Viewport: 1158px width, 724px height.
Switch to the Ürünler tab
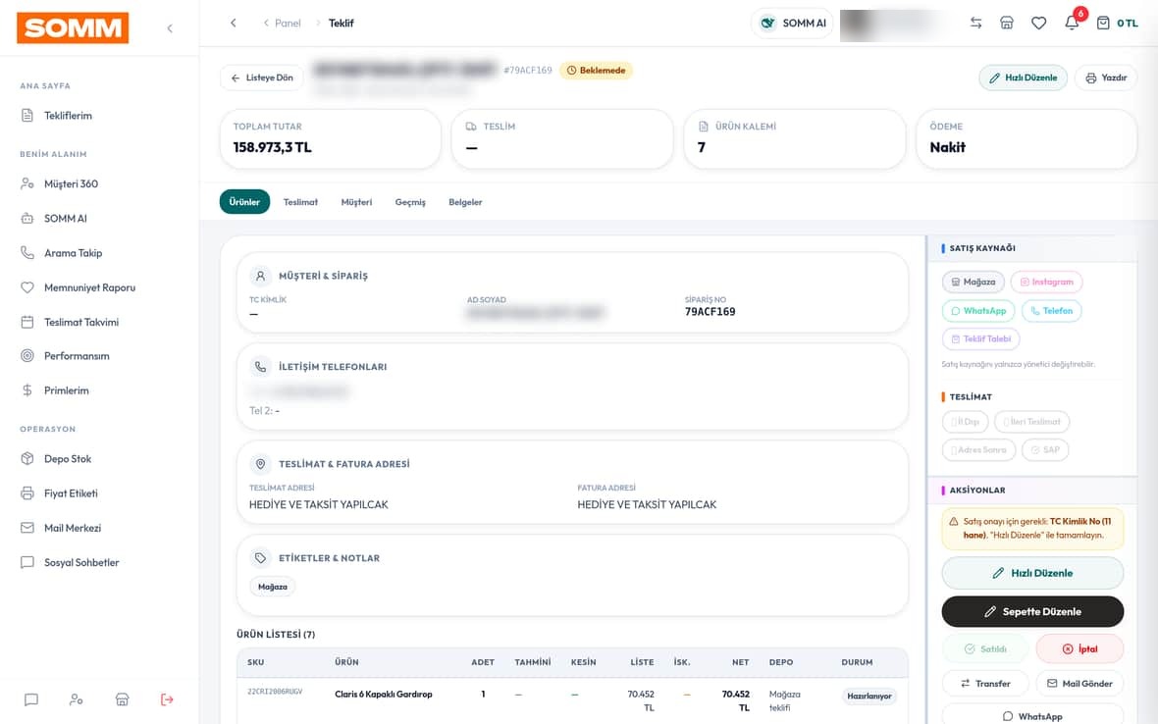point(244,202)
